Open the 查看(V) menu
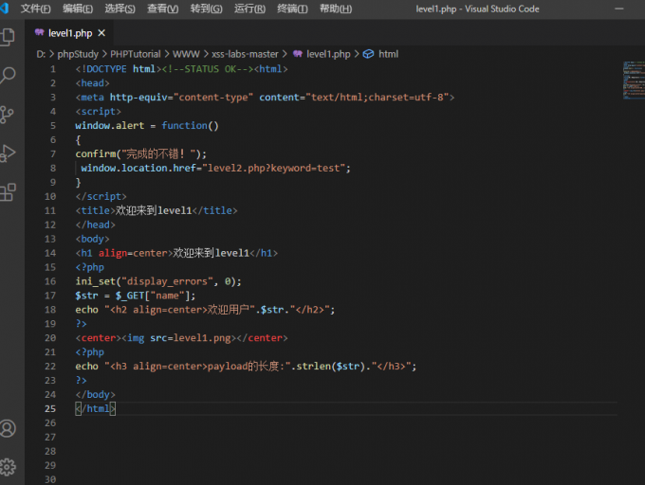Screen dimensions: 645x485 tap(162, 9)
